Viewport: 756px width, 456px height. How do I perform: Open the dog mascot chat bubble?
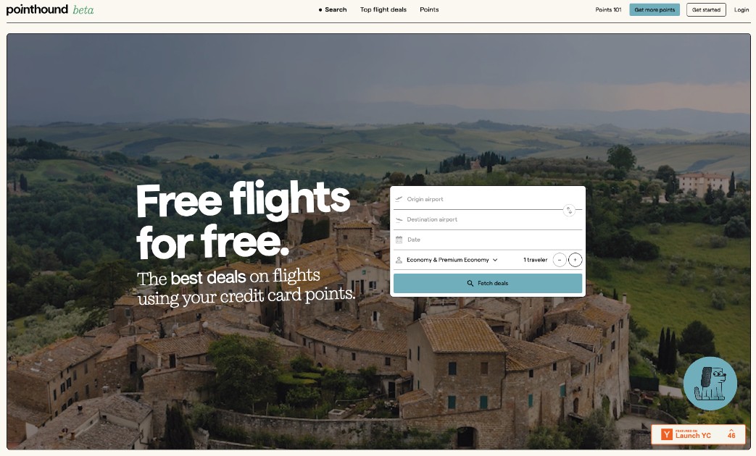(x=710, y=384)
